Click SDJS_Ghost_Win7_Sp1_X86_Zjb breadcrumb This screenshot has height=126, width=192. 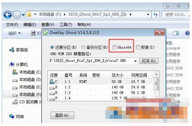pos(97,14)
